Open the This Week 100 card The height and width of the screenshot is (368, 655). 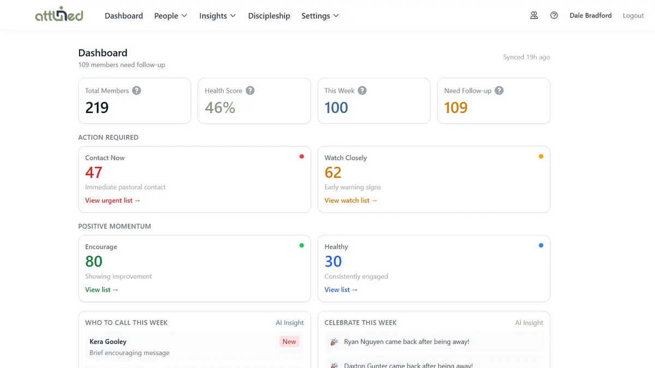click(374, 101)
